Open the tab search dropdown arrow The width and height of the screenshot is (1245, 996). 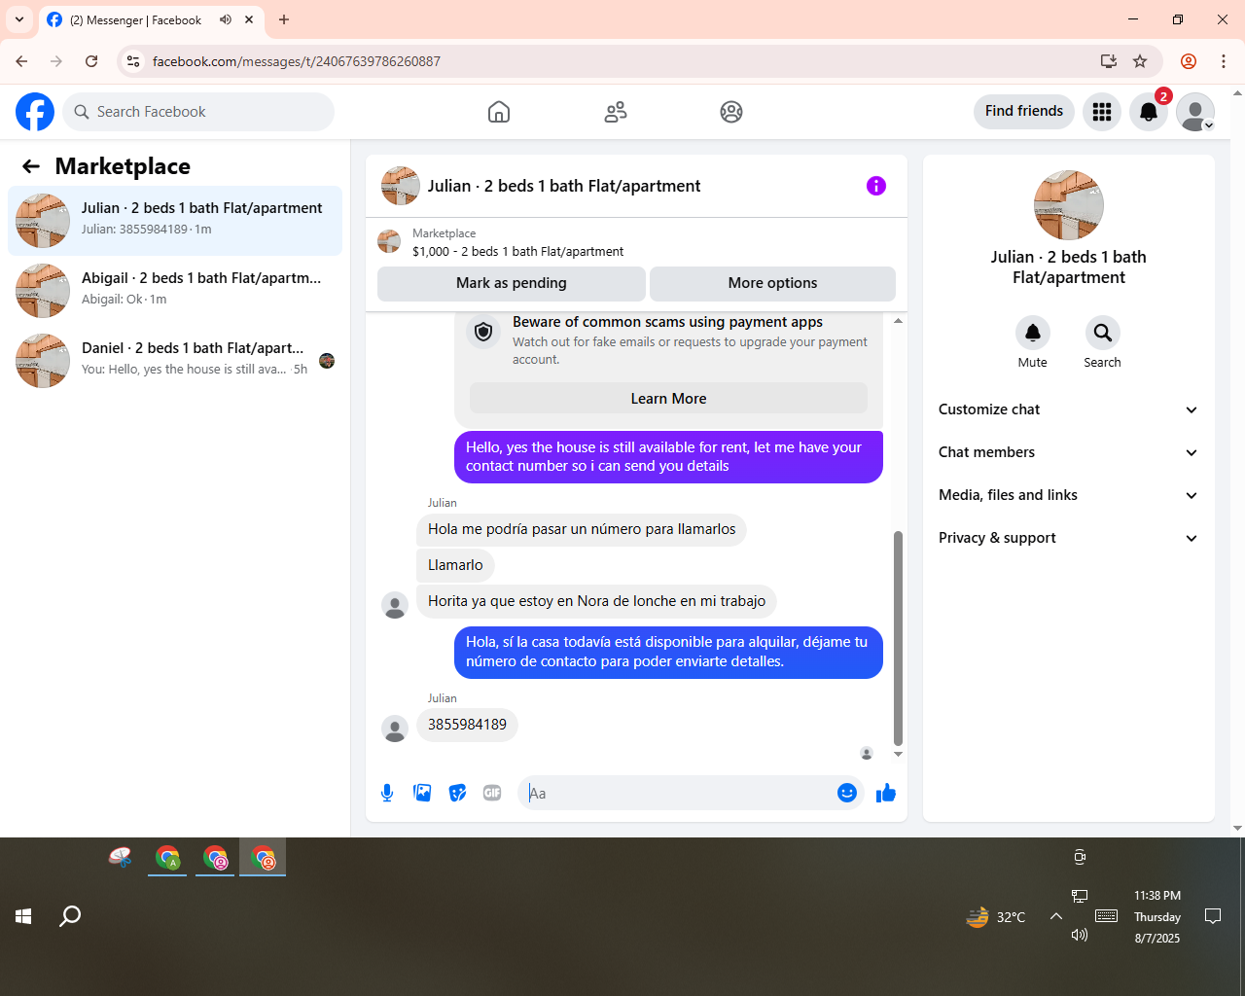[x=19, y=19]
